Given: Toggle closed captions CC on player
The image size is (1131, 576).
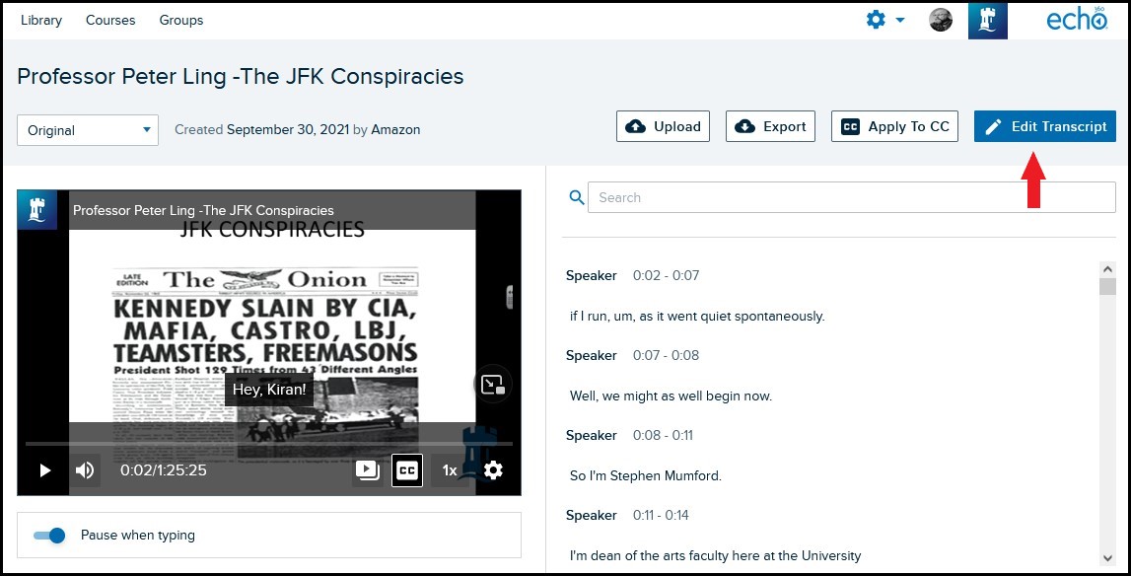Looking at the screenshot, I should click(407, 470).
